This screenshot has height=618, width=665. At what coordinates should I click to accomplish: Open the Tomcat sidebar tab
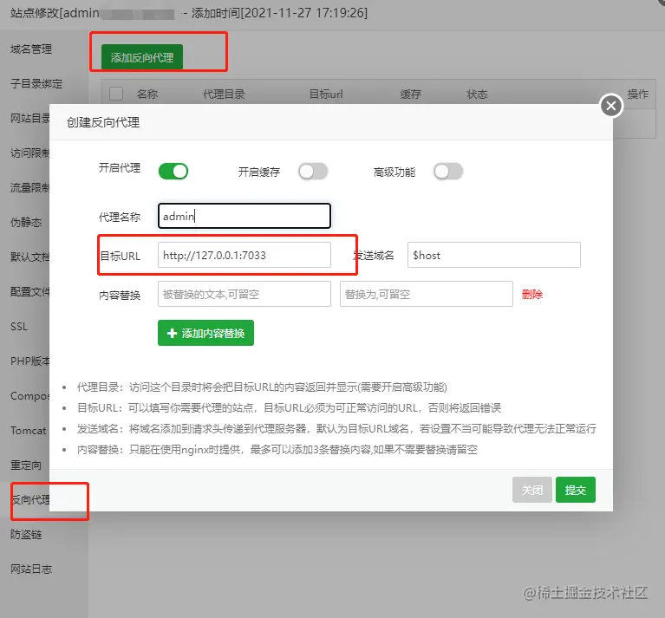tap(28, 431)
